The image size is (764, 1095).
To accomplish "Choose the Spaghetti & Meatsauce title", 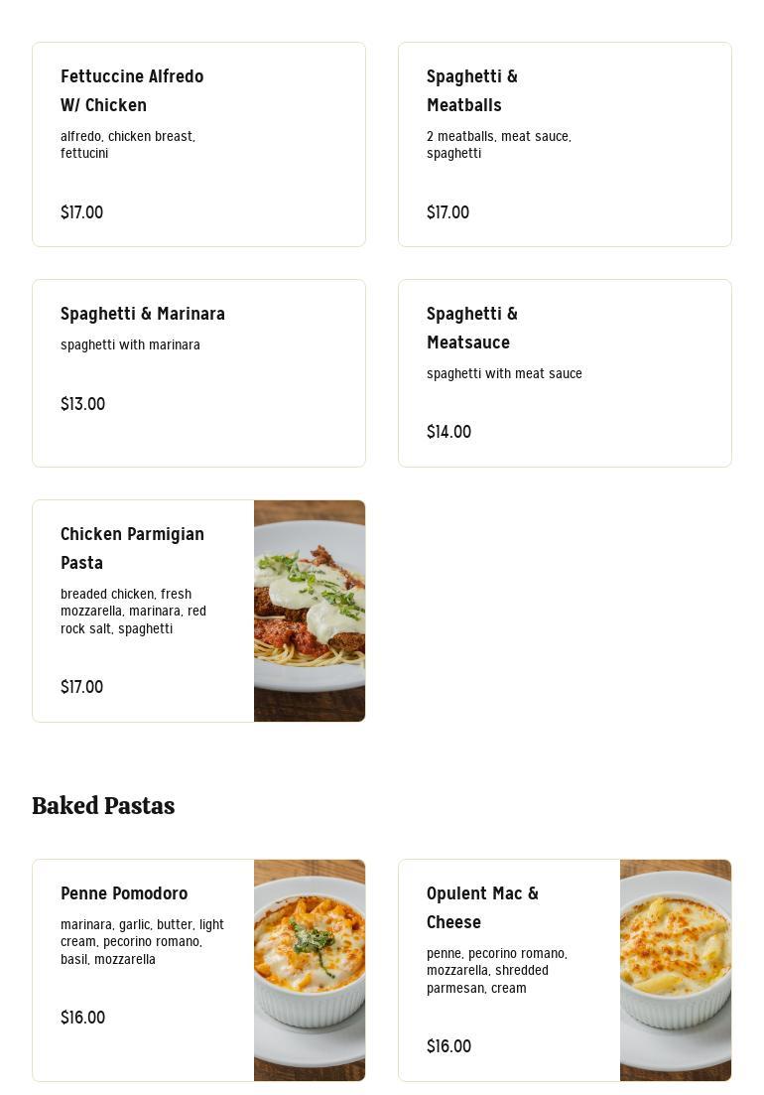I will coord(472,328).
